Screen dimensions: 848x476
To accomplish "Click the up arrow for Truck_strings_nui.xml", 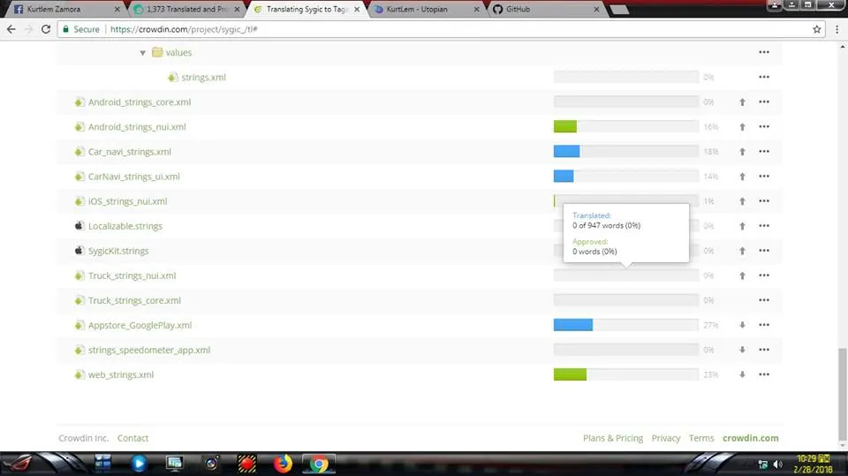I will [742, 276].
